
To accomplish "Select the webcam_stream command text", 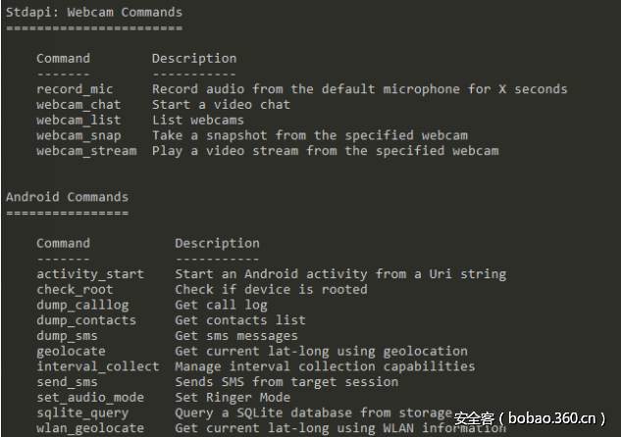I will click(x=86, y=151).
